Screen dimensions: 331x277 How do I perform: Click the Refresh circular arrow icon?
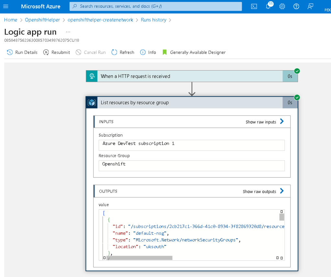(x=114, y=52)
